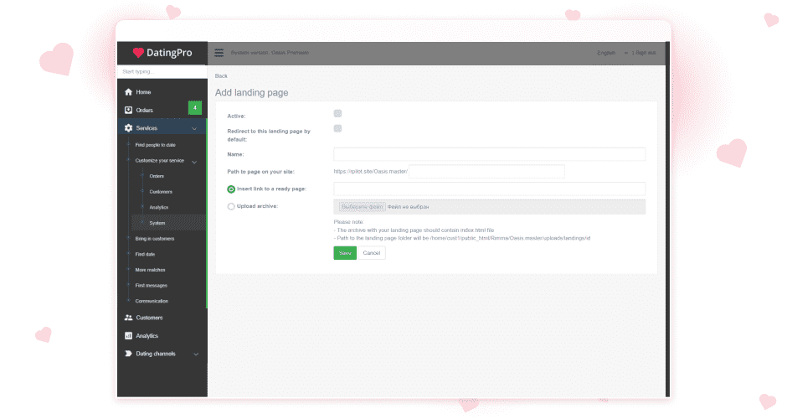Select the System submenu item
Viewport: 787px width, 419px height.
(157, 223)
